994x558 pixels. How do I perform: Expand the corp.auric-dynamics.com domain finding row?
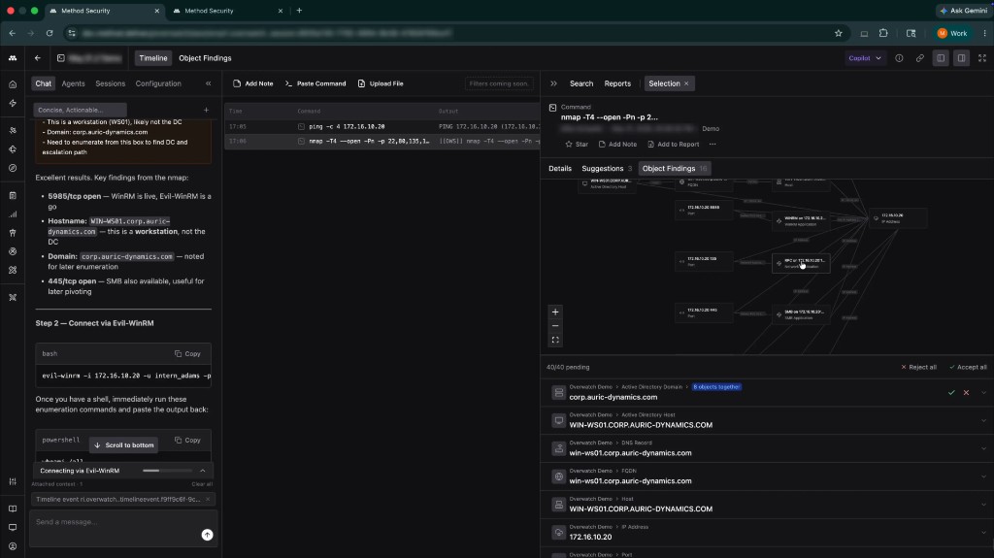pyautogui.click(x=984, y=392)
